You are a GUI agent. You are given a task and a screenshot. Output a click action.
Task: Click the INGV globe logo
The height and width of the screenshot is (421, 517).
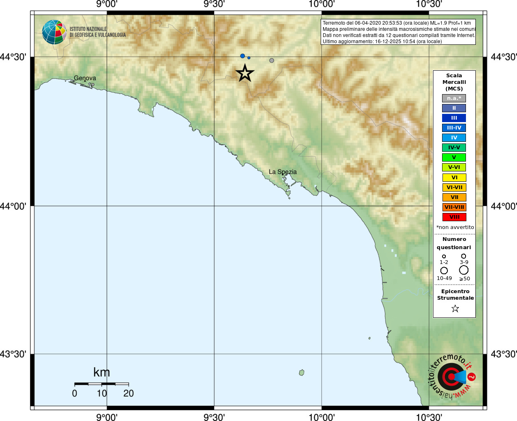click(54, 32)
